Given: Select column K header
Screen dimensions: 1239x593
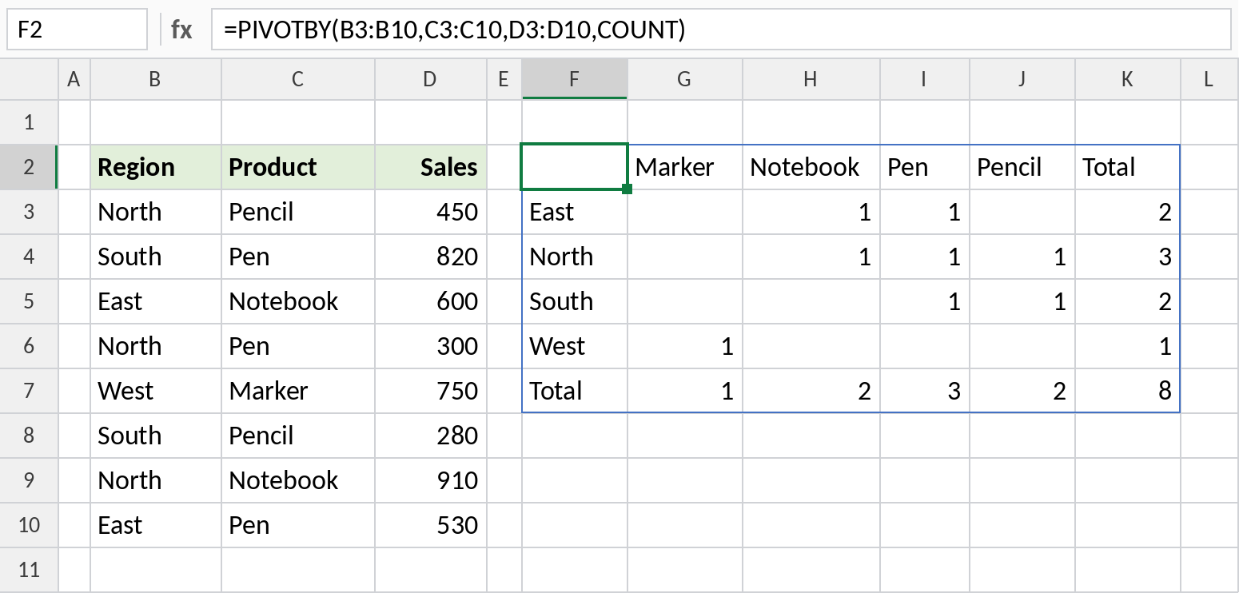Looking at the screenshot, I should (x=1128, y=78).
